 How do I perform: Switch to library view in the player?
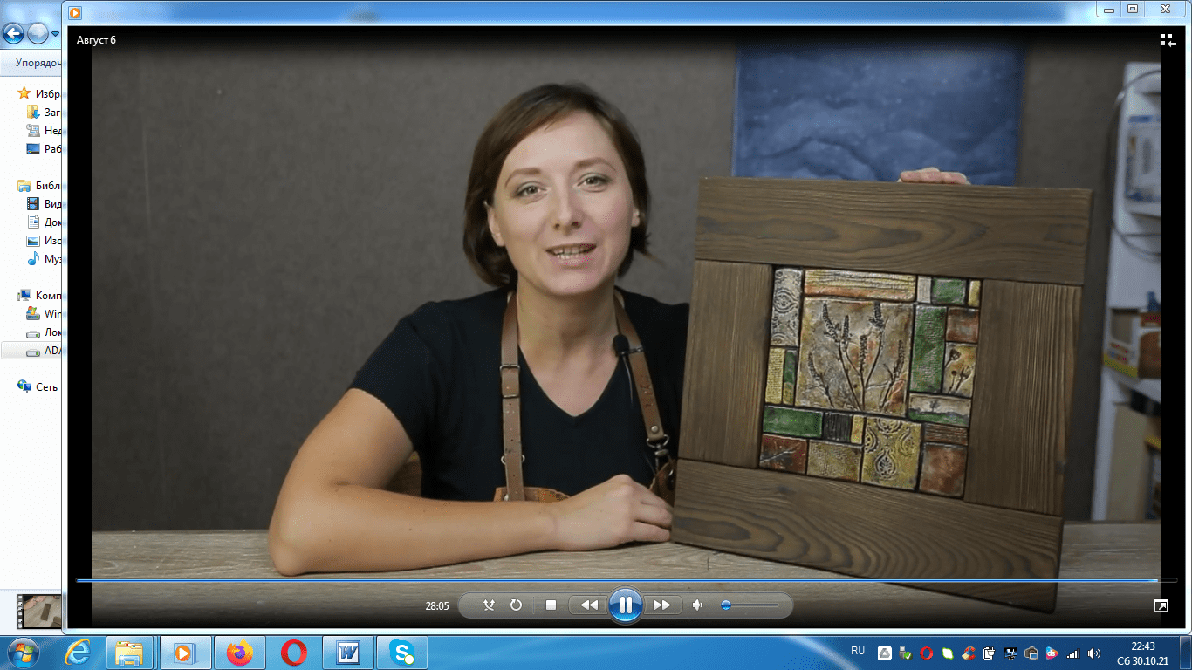(1167, 40)
